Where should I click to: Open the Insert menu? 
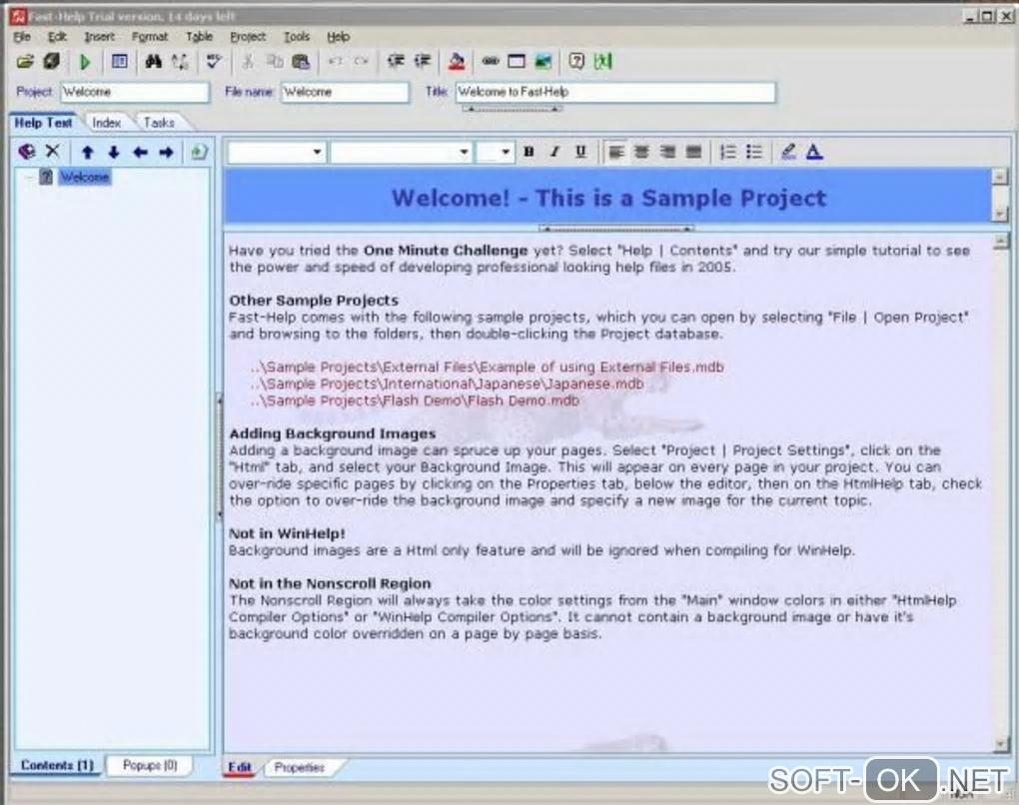coord(100,36)
